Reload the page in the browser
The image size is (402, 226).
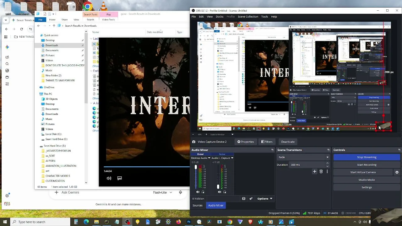tap(21, 29)
